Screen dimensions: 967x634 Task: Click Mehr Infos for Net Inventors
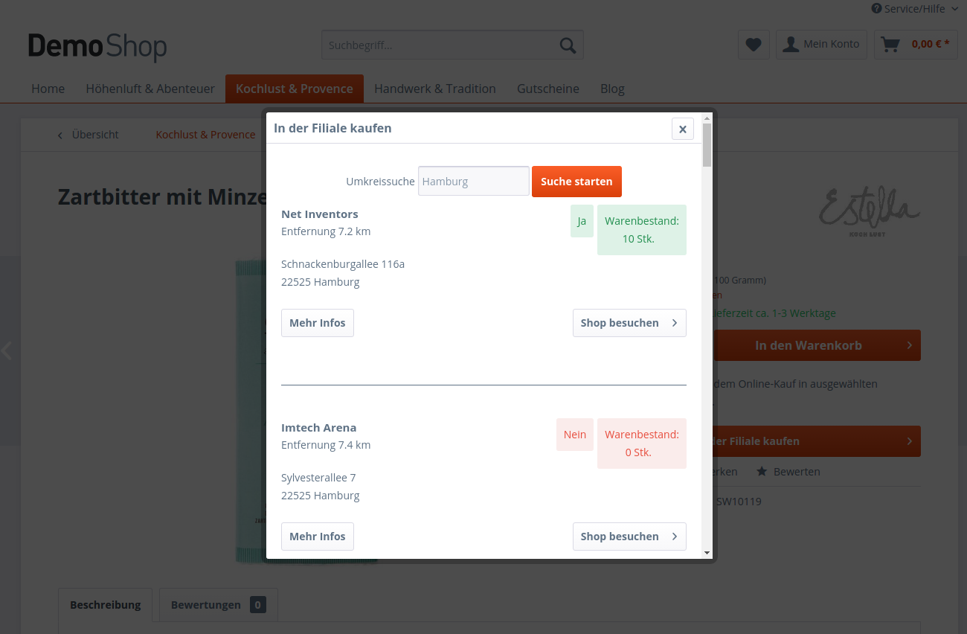tap(318, 323)
